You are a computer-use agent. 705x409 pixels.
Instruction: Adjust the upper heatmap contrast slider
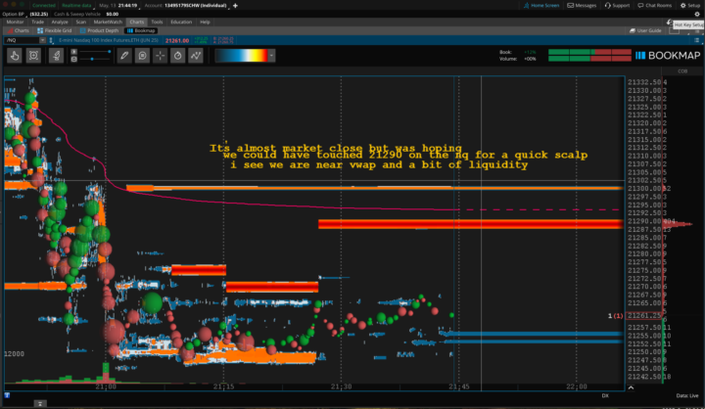coord(94,52)
